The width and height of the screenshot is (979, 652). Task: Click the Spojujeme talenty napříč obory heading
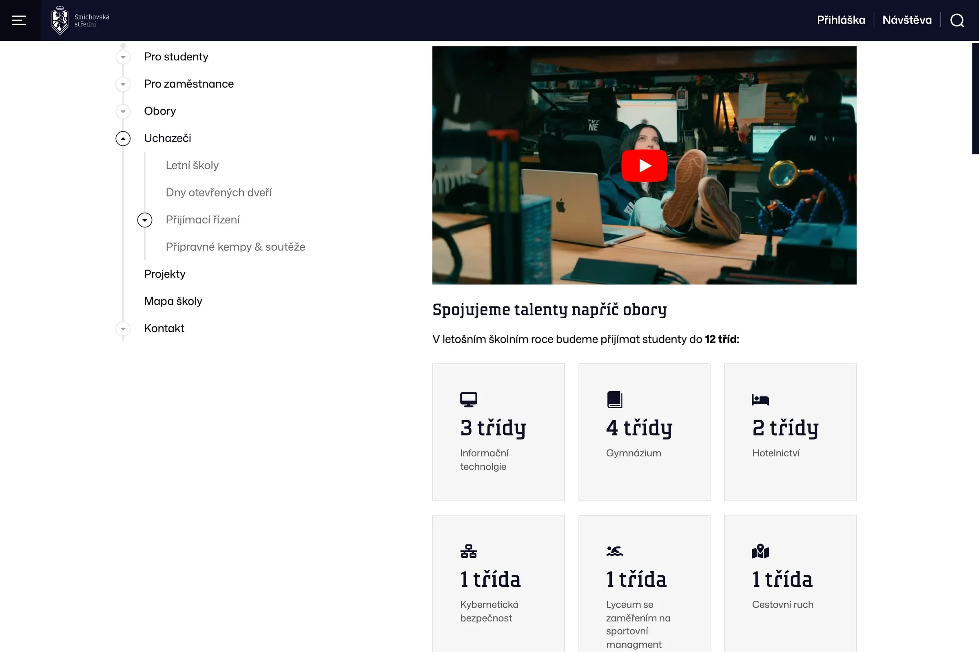[549, 310]
